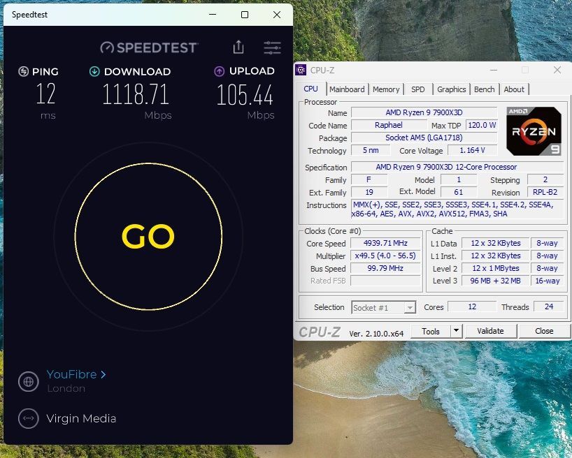The image size is (572, 458).
Task: Minimize the Speedtest window
Action: (213, 15)
